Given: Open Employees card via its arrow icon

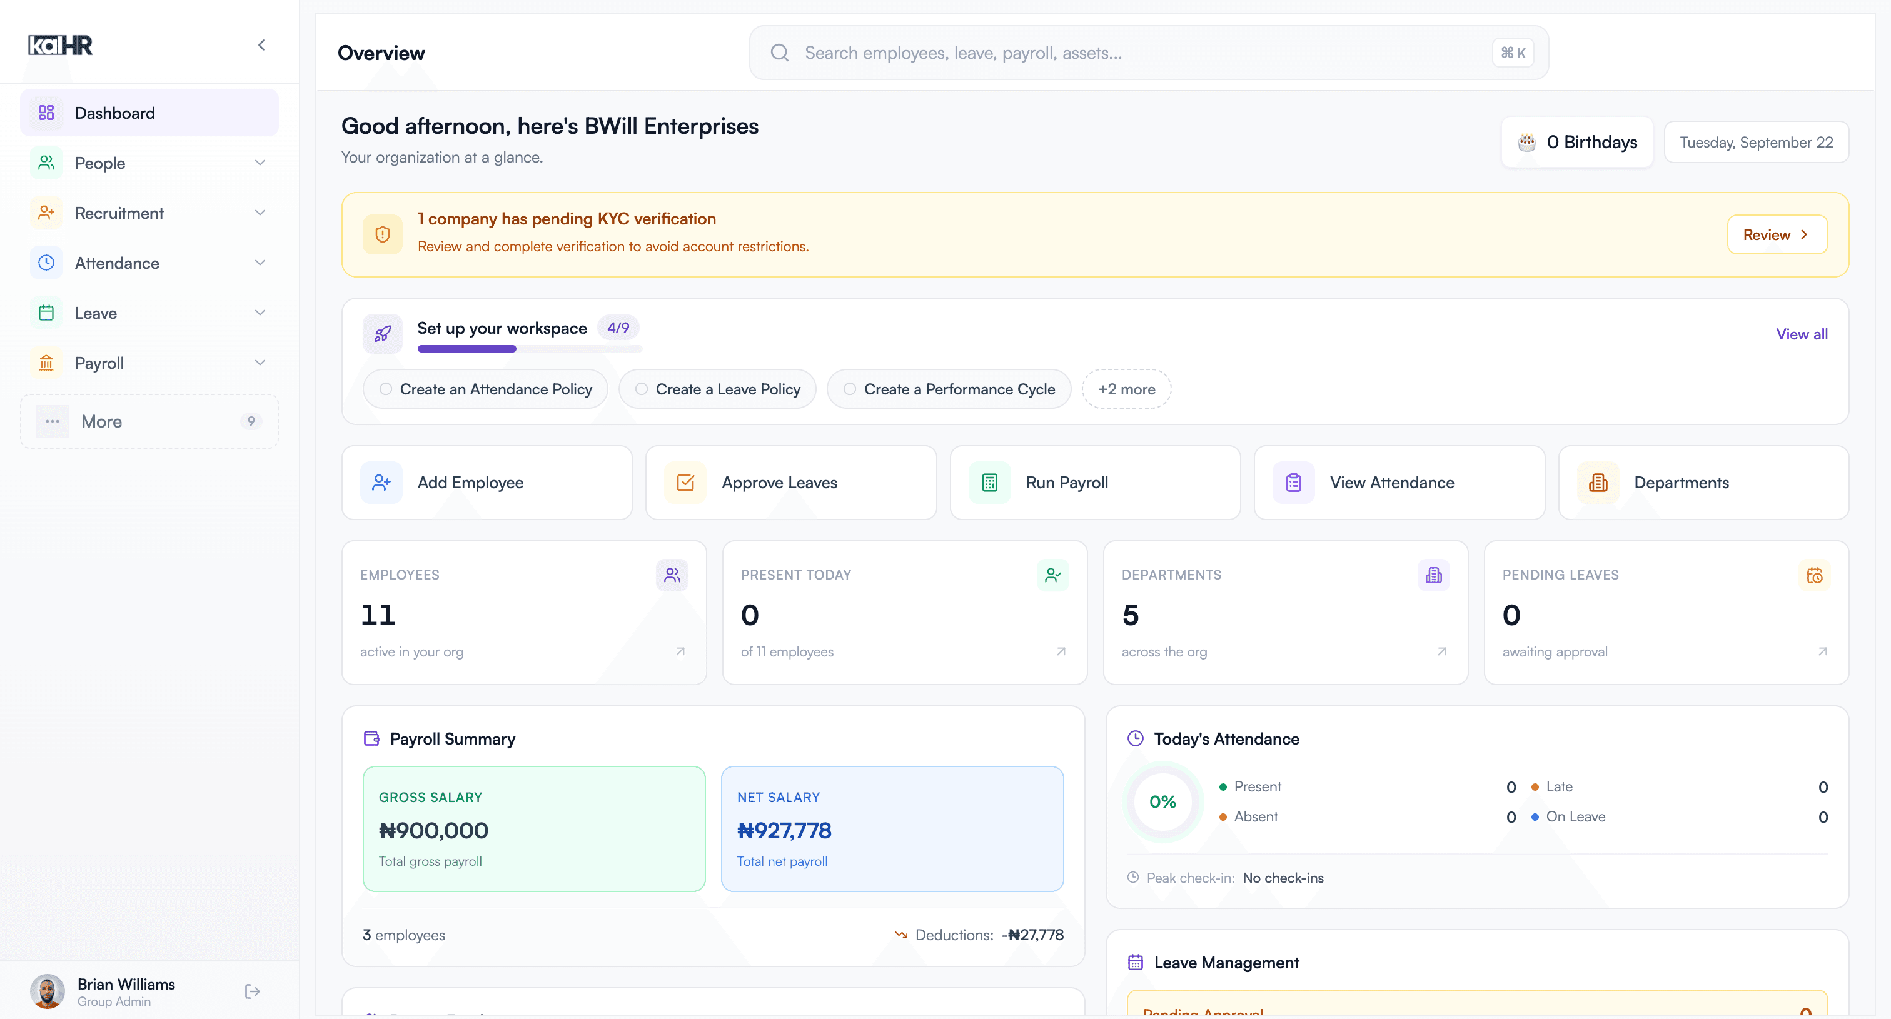Looking at the screenshot, I should pyautogui.click(x=680, y=651).
